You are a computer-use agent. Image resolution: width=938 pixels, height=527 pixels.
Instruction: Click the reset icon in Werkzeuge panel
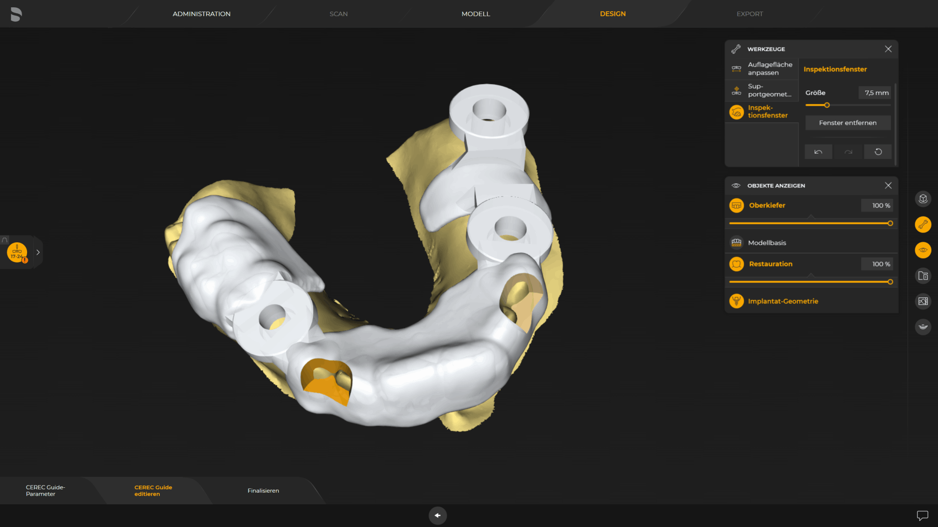pyautogui.click(x=878, y=152)
